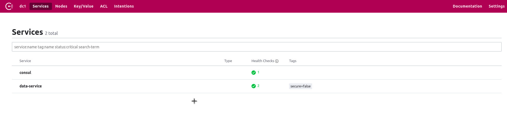Focus the services search filter field
Image resolution: width=507 pixels, height=129 pixels.
[x=257, y=47]
